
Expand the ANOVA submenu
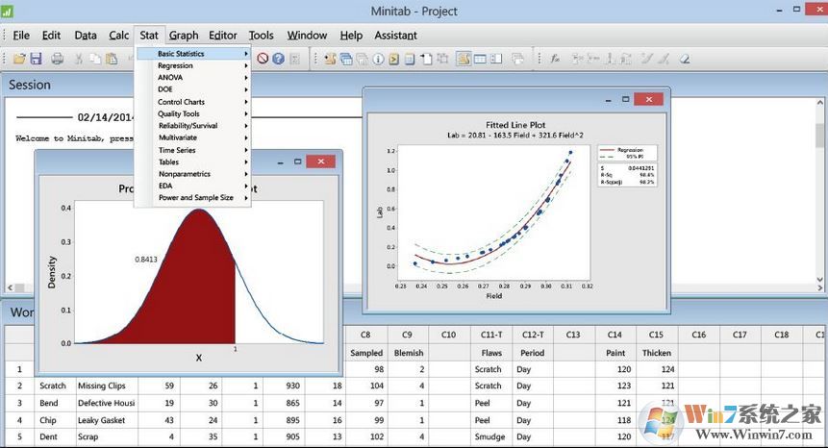[193, 78]
